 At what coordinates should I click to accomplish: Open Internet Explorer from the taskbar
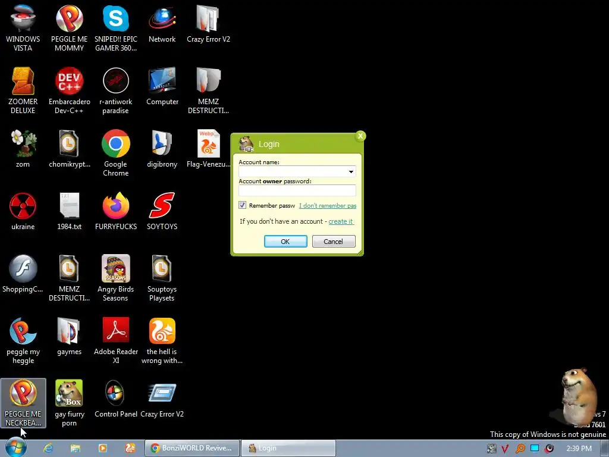48,448
